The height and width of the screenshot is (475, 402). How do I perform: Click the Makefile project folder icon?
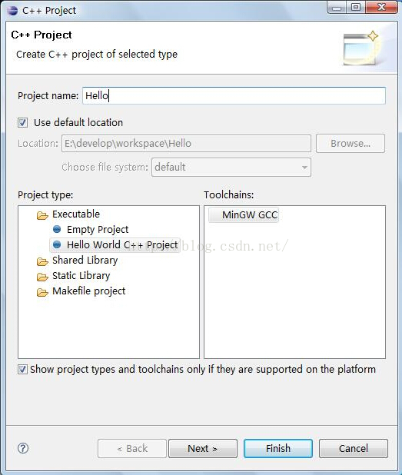click(x=42, y=292)
